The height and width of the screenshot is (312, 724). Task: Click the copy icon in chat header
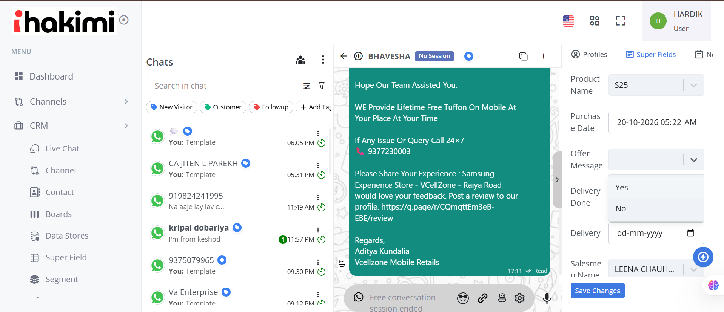click(523, 56)
